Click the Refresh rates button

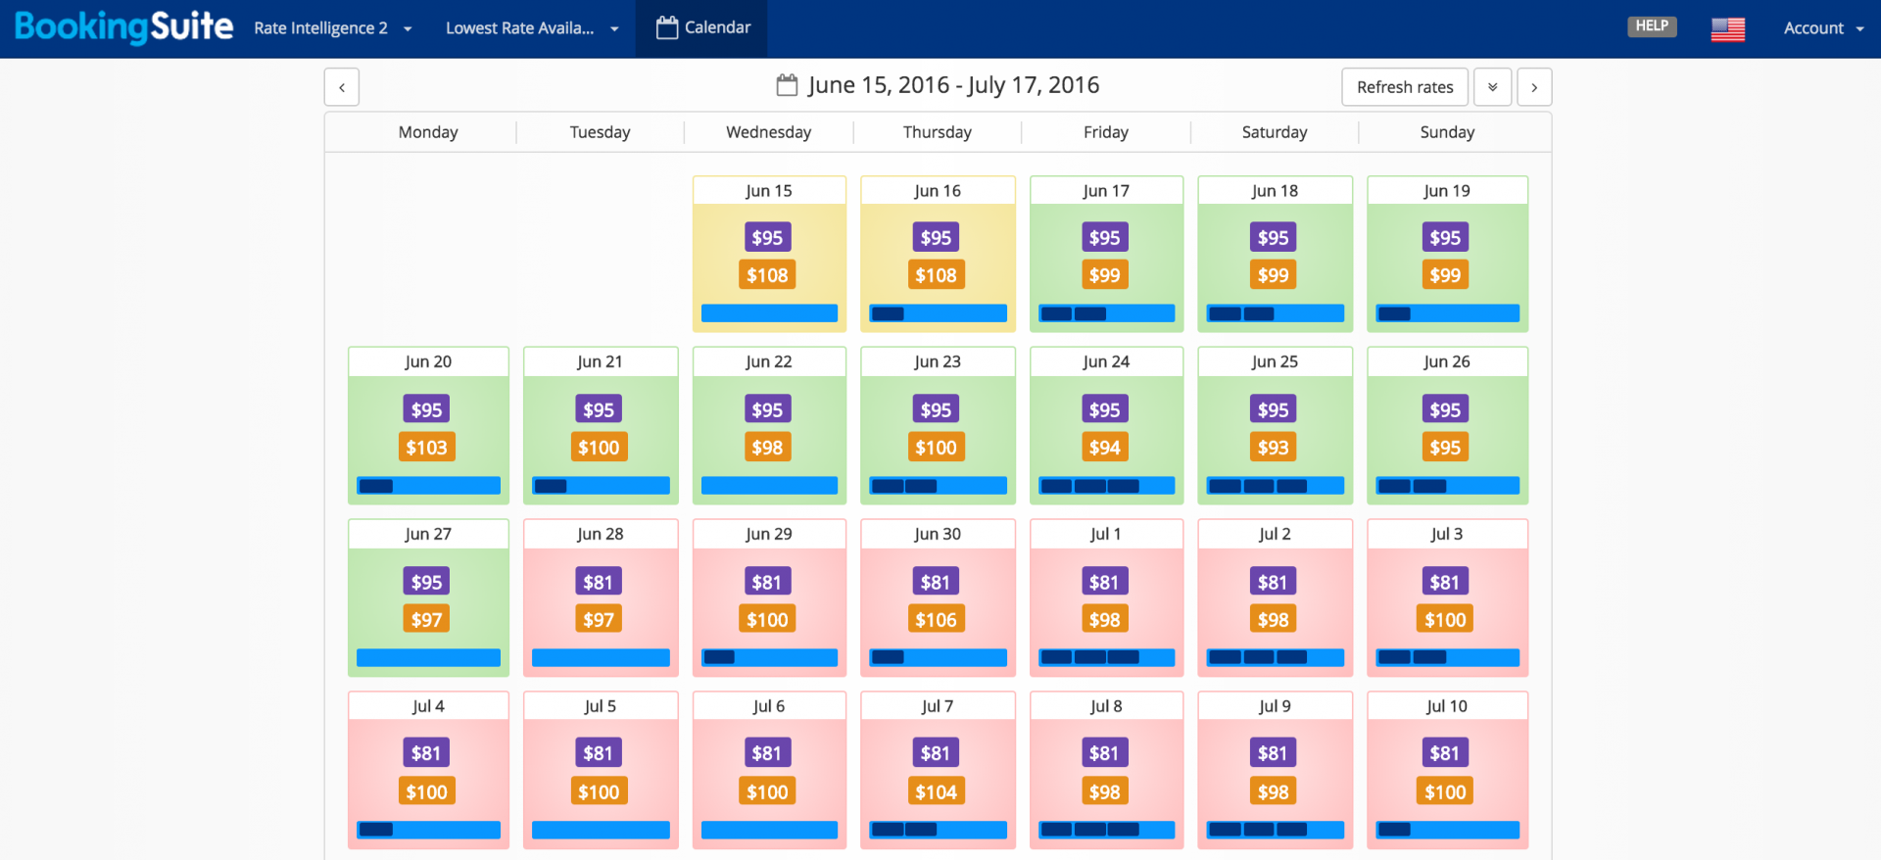tap(1404, 87)
